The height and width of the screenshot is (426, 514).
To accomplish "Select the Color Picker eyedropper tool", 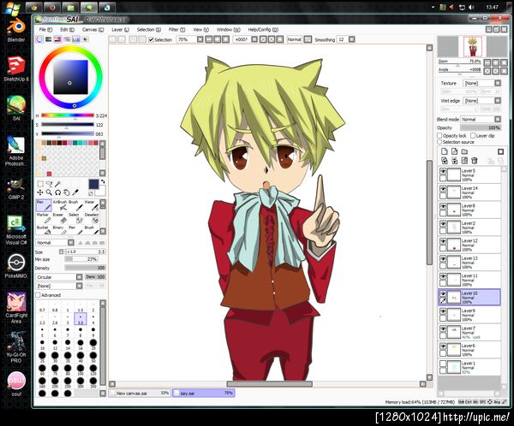I will pyautogui.click(x=75, y=192).
